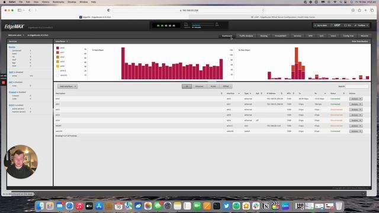Click Safari address bar
Screen dimensions: 379x213
click(189, 11)
